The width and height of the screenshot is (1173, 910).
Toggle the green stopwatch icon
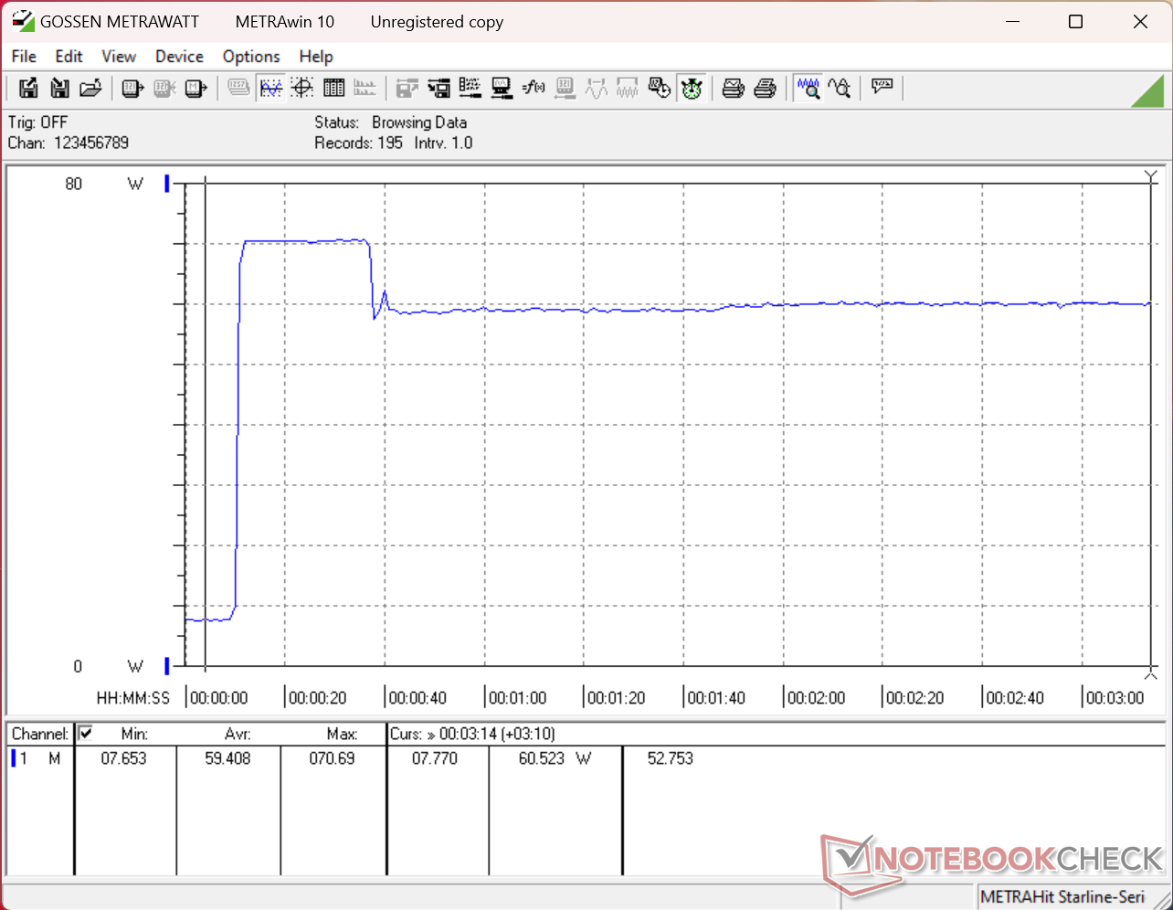(x=692, y=89)
